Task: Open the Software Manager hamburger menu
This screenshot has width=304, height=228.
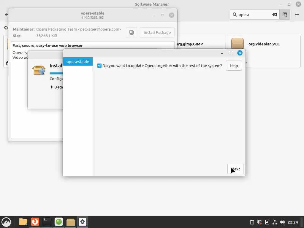Action: coord(297,15)
